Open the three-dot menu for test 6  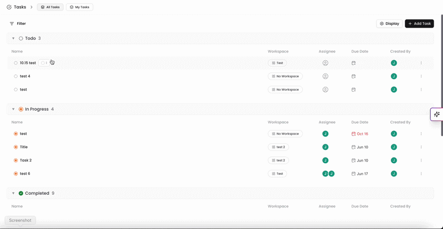[x=421, y=174]
